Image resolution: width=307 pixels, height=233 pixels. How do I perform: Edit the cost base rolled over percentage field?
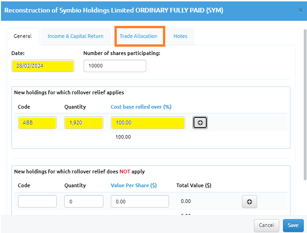coord(148,123)
